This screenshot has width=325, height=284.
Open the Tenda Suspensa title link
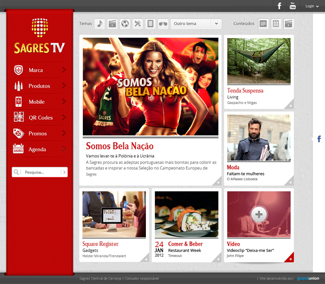click(245, 91)
